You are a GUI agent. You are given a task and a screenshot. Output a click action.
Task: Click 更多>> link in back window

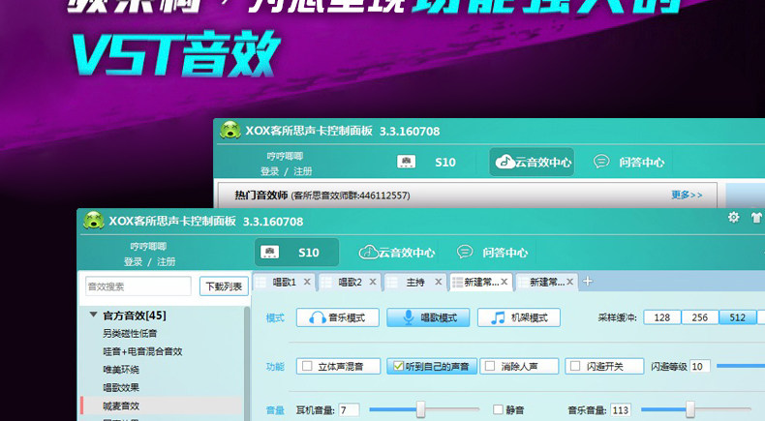687,195
